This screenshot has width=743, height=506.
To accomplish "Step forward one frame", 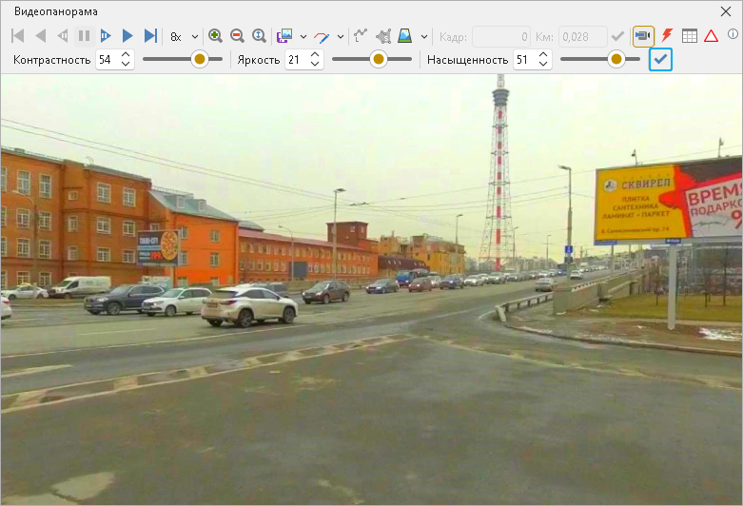I will [106, 36].
